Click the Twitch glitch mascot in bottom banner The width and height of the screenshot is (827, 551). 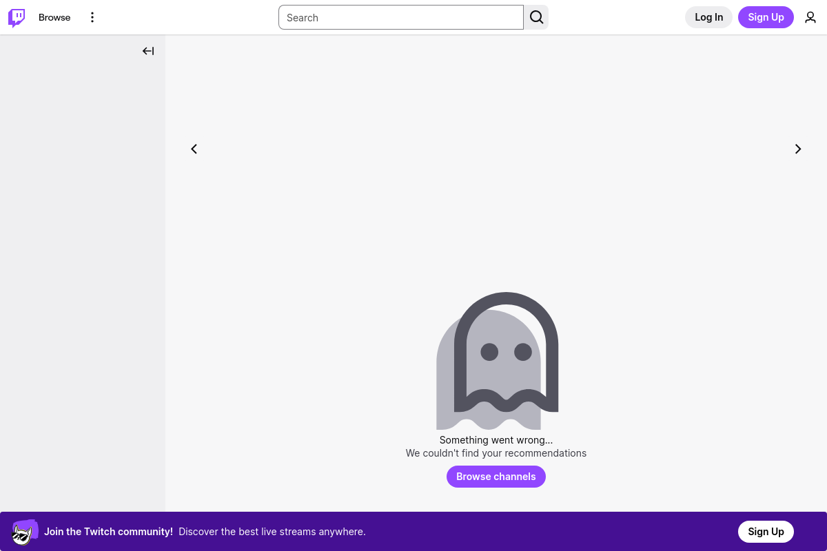click(25, 531)
